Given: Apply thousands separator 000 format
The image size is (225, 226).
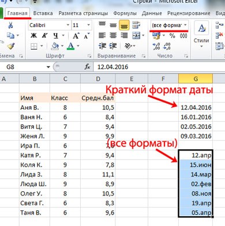Looking at the screenshot, I should click(x=183, y=36).
